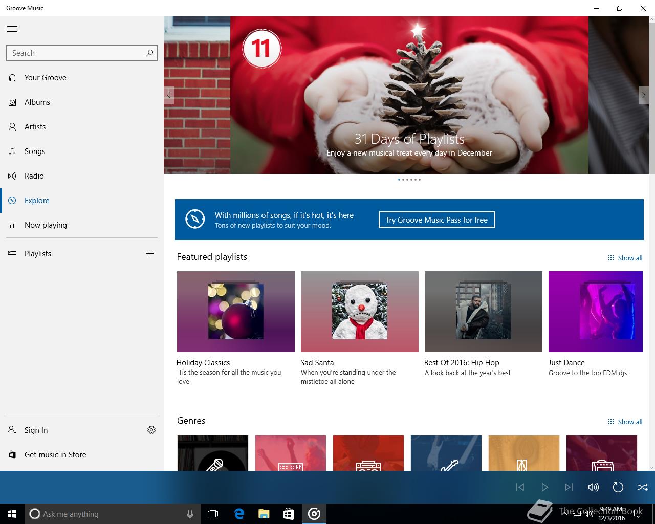Toggle shuffle mode
This screenshot has height=524, width=655.
[x=643, y=487]
